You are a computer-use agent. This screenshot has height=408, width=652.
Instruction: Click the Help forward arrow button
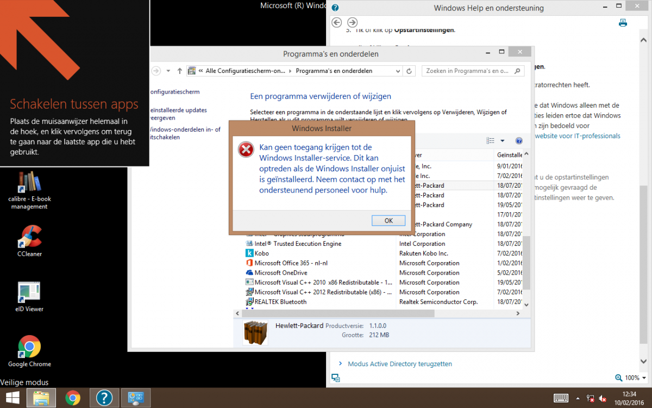pos(353,22)
